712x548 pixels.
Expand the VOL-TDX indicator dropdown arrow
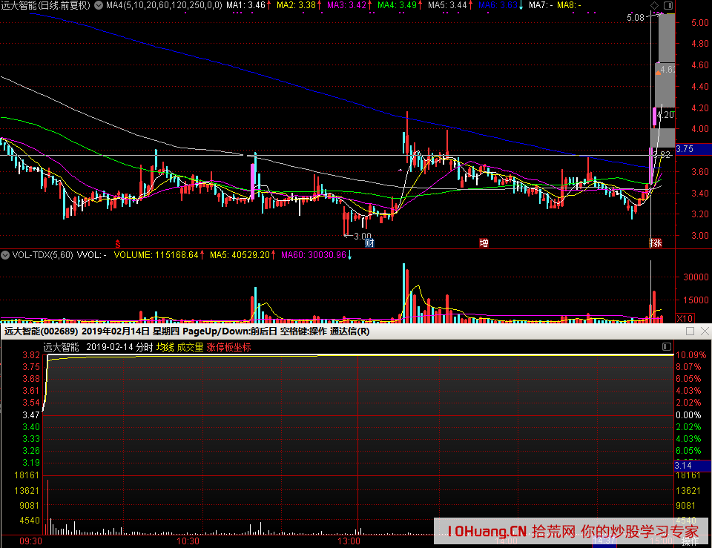point(5,254)
